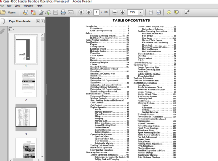Open the View menu

(17, 6)
